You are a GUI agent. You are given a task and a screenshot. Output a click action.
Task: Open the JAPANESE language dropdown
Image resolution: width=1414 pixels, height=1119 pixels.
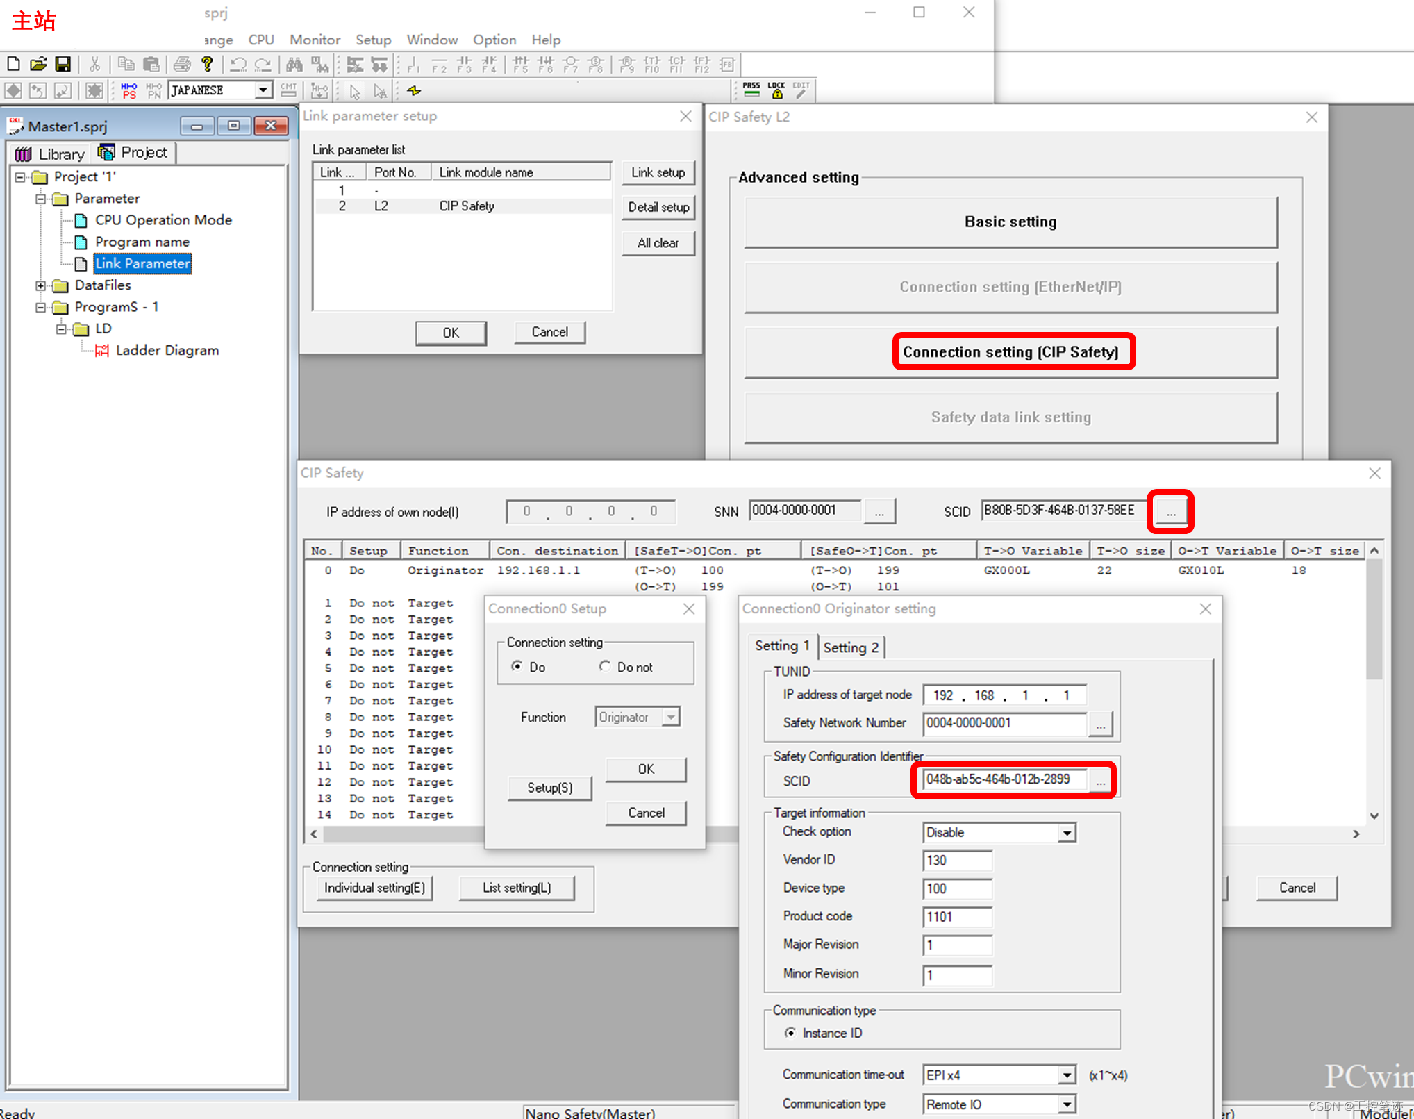click(x=263, y=90)
